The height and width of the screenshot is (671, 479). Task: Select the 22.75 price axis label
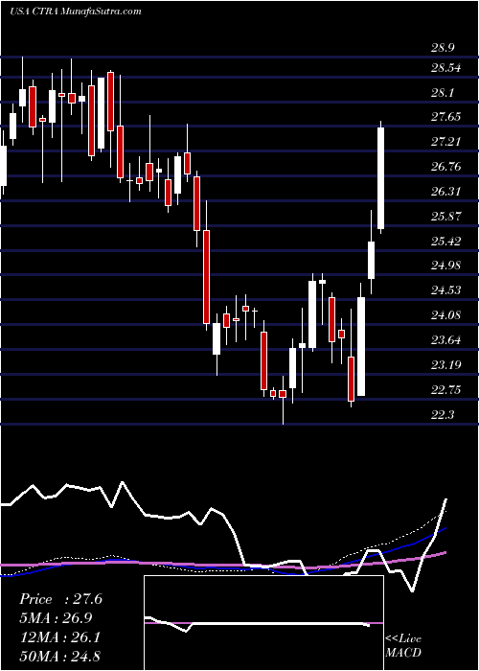click(447, 390)
